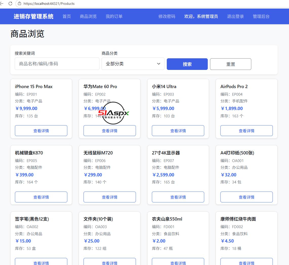Click the A4打印纸(500张) title
Image resolution: width=289 pixels, height=265 pixels.
(237, 153)
